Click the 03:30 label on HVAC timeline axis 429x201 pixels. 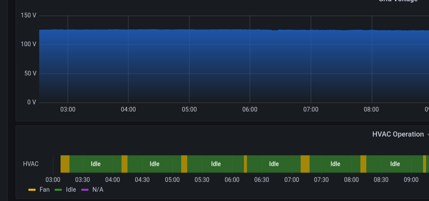[83, 180]
